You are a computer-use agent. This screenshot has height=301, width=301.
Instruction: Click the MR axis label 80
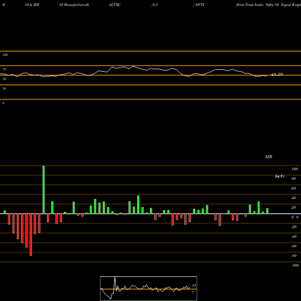click(294, 179)
